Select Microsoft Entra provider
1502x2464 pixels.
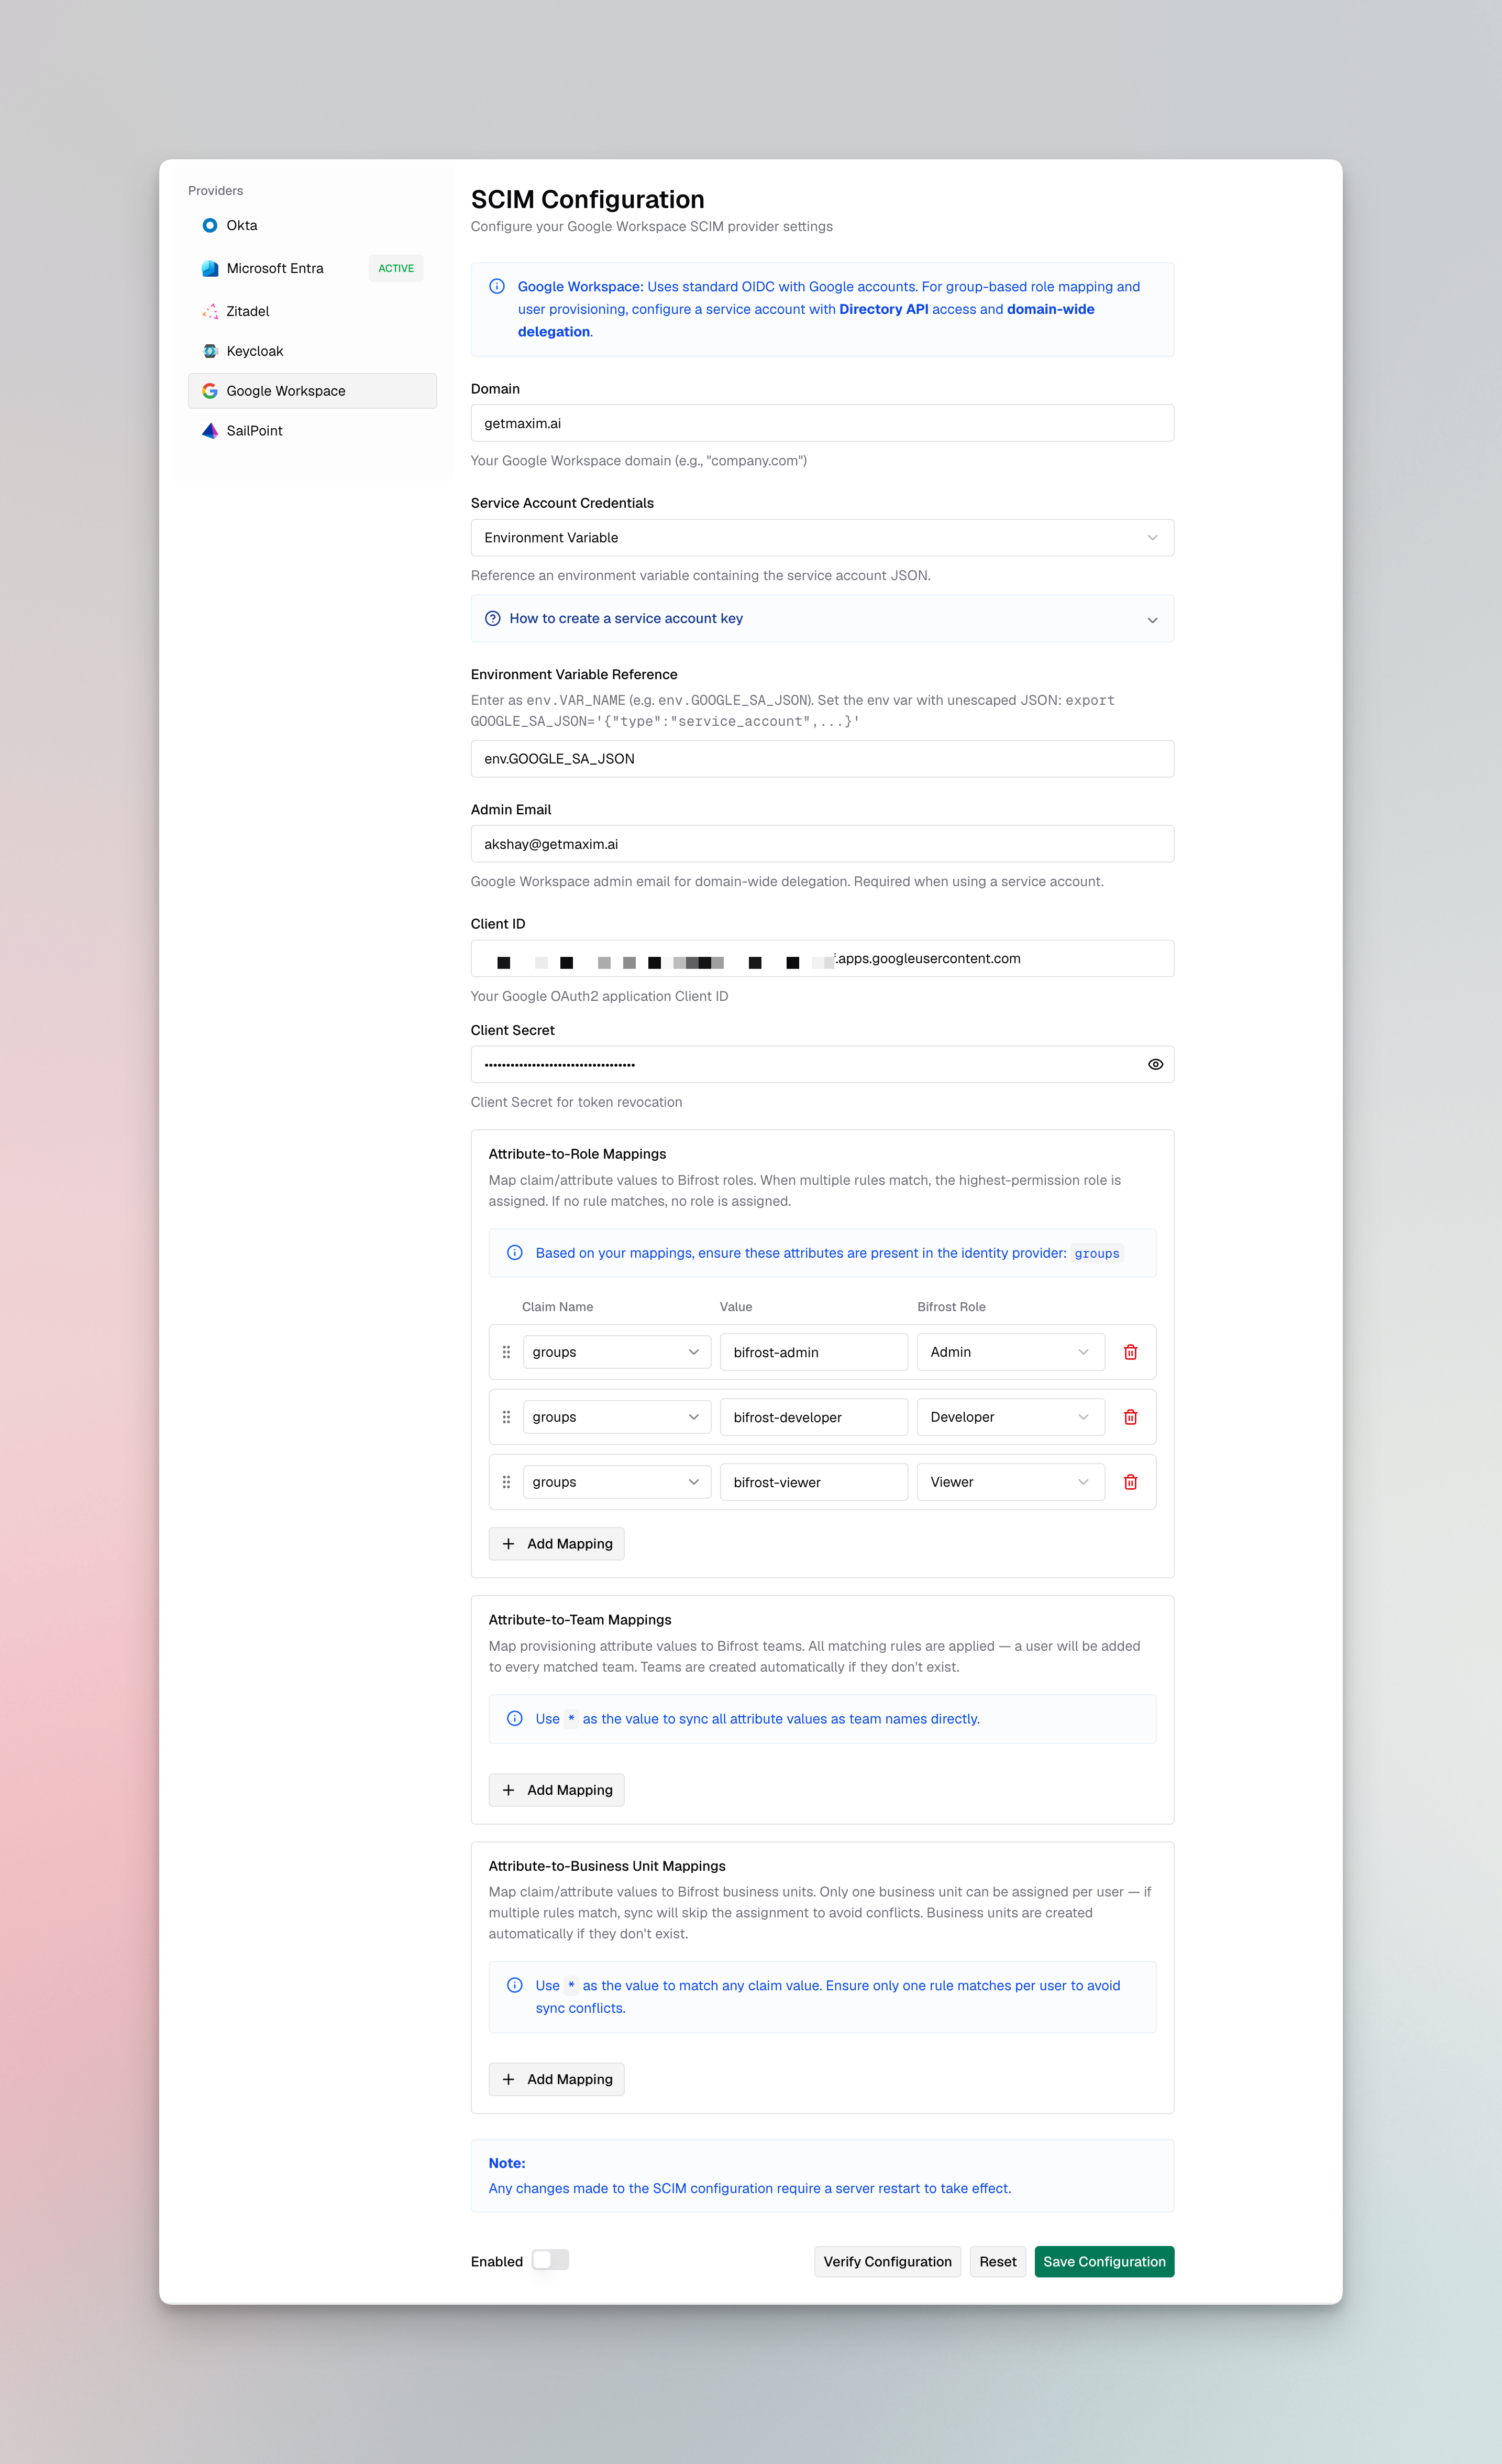[312, 268]
